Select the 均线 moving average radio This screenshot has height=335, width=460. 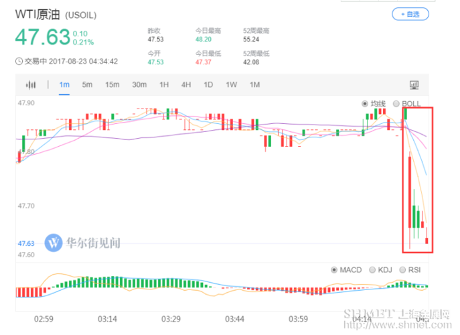pos(365,104)
